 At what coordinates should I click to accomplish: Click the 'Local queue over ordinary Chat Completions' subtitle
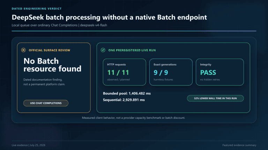[44, 25]
